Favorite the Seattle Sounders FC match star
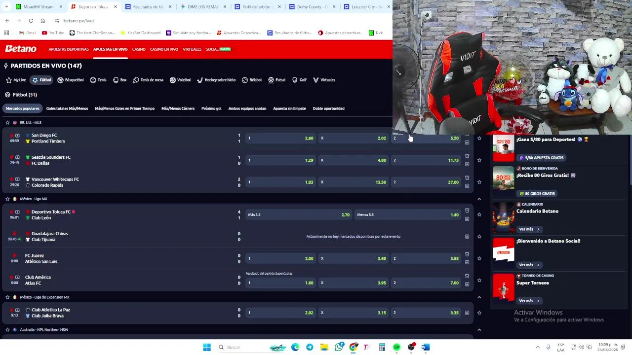The height and width of the screenshot is (355, 632). coord(479,160)
